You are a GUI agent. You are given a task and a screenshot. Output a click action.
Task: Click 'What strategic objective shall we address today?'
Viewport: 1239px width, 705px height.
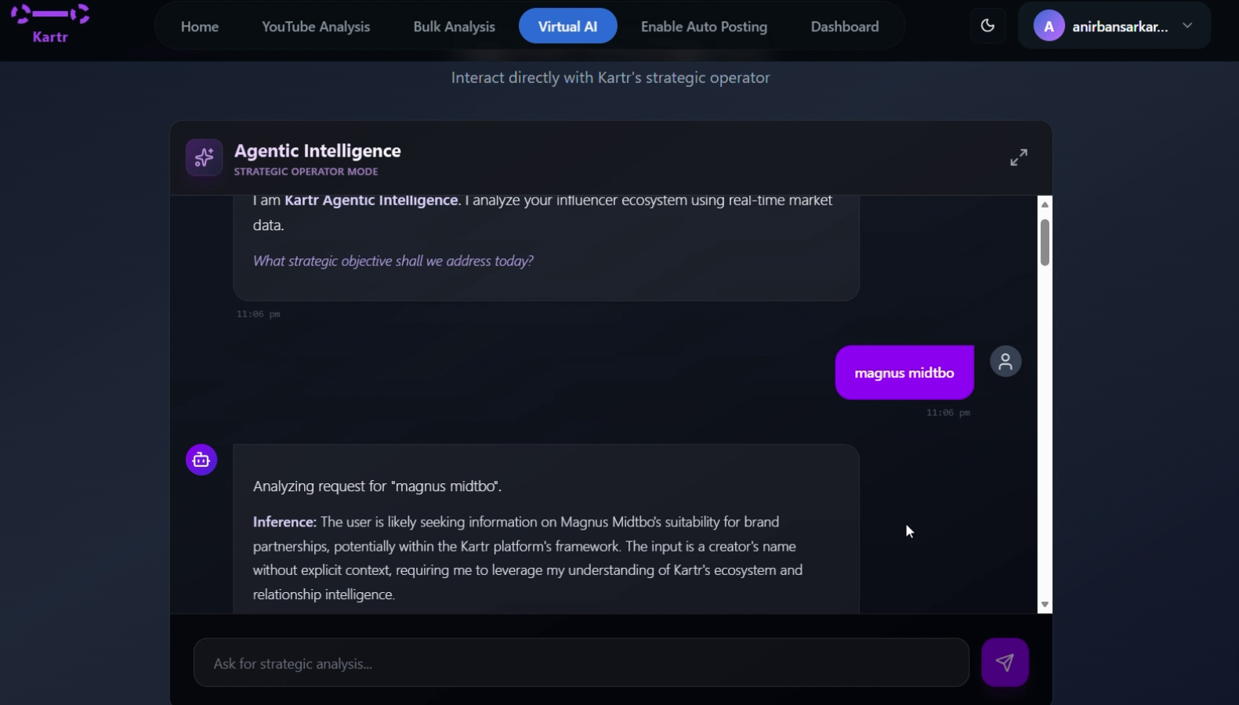(393, 261)
